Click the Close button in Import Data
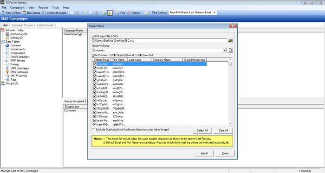Viewport: 325px width, 173px height. 225,154
